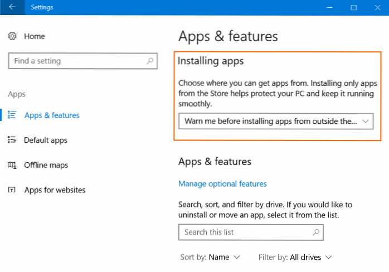Screen dimensions: 389x272
Task: Click the magnifier in Search this list box
Action: point(315,232)
